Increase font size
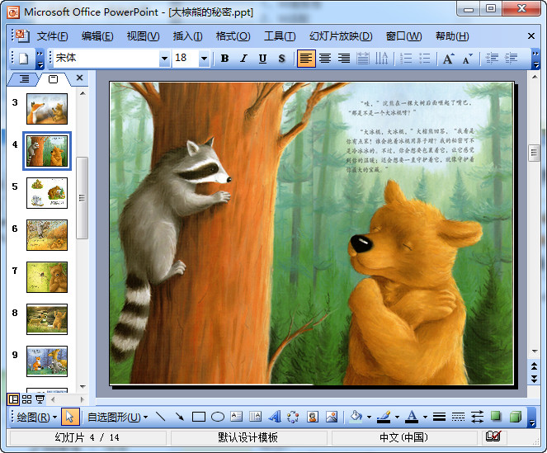 449,59
